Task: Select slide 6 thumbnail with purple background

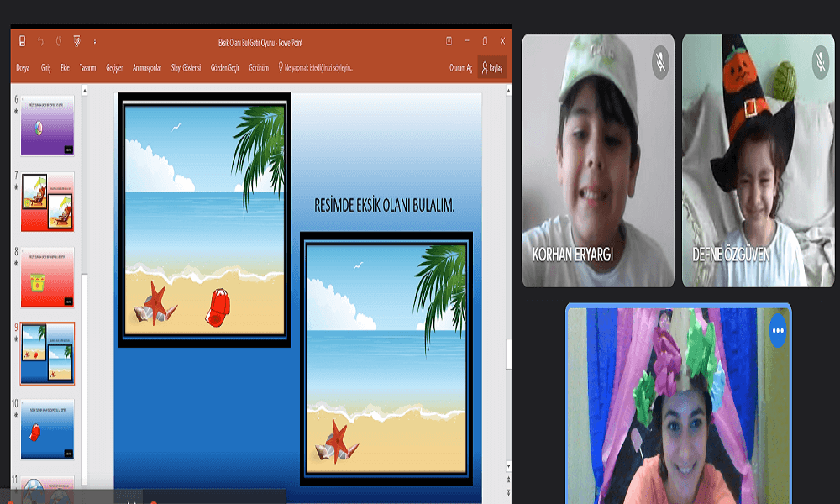Action: [x=47, y=126]
